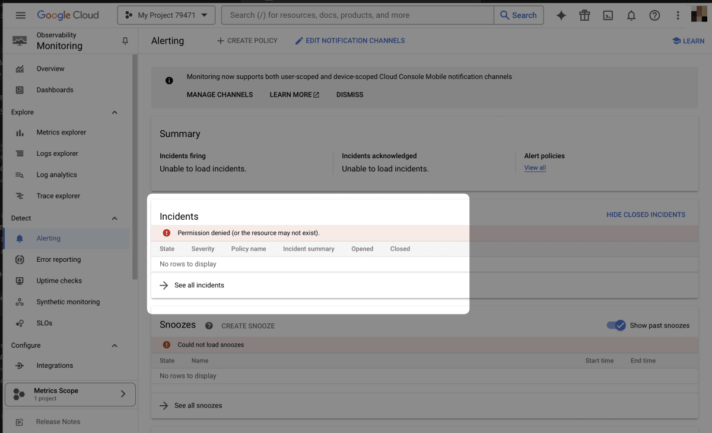The width and height of the screenshot is (712, 433).
Task: Click Edit Notification Channels
Action: (x=350, y=41)
